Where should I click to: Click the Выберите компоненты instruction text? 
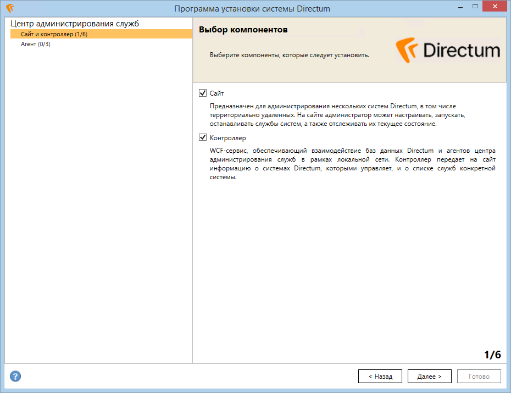coord(290,55)
